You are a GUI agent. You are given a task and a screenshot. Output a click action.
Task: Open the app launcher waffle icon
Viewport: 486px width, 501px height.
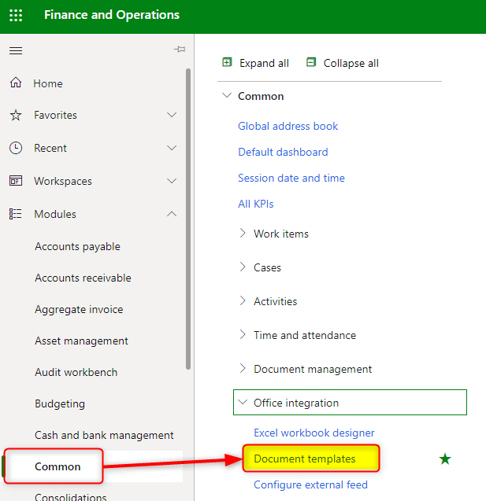pos(16,16)
